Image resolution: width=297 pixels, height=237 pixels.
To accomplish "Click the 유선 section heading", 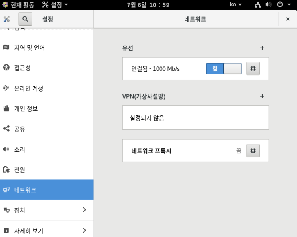I will (128, 48).
